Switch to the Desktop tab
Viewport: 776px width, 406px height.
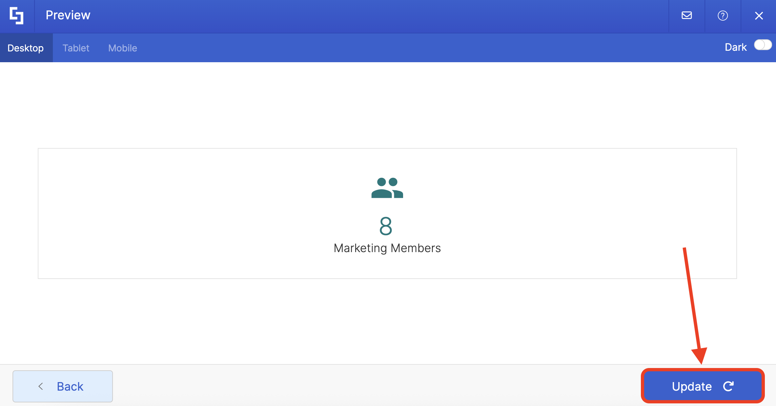[26, 48]
